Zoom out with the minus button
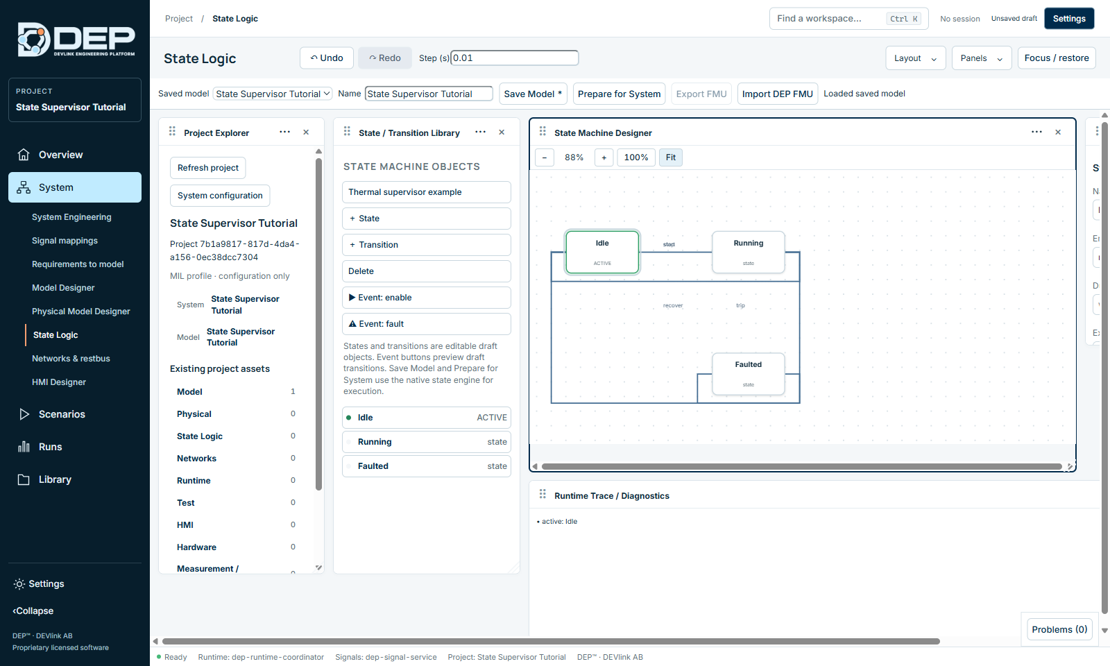Viewport: 1110px width, 666px height. coord(545,157)
